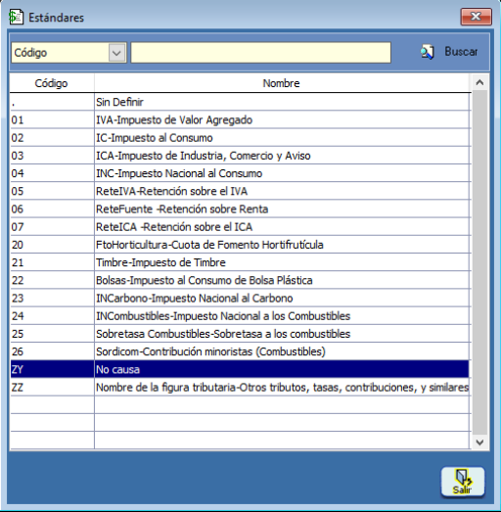Click the scrollbar up arrow
The image size is (501, 512).
tap(479, 82)
